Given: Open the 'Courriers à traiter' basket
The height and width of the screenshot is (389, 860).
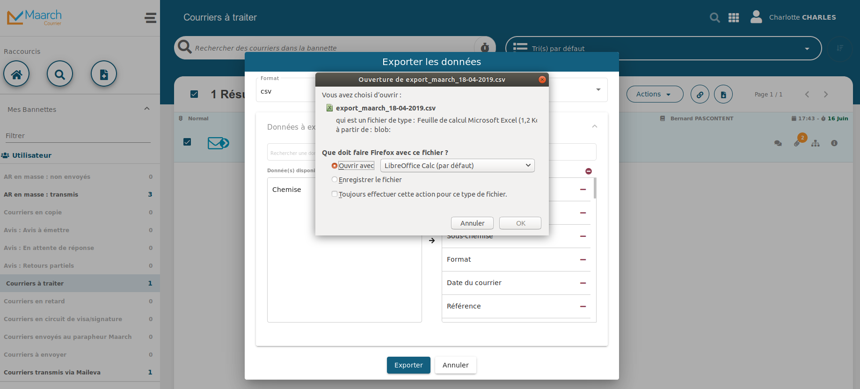Looking at the screenshot, I should tap(80, 284).
